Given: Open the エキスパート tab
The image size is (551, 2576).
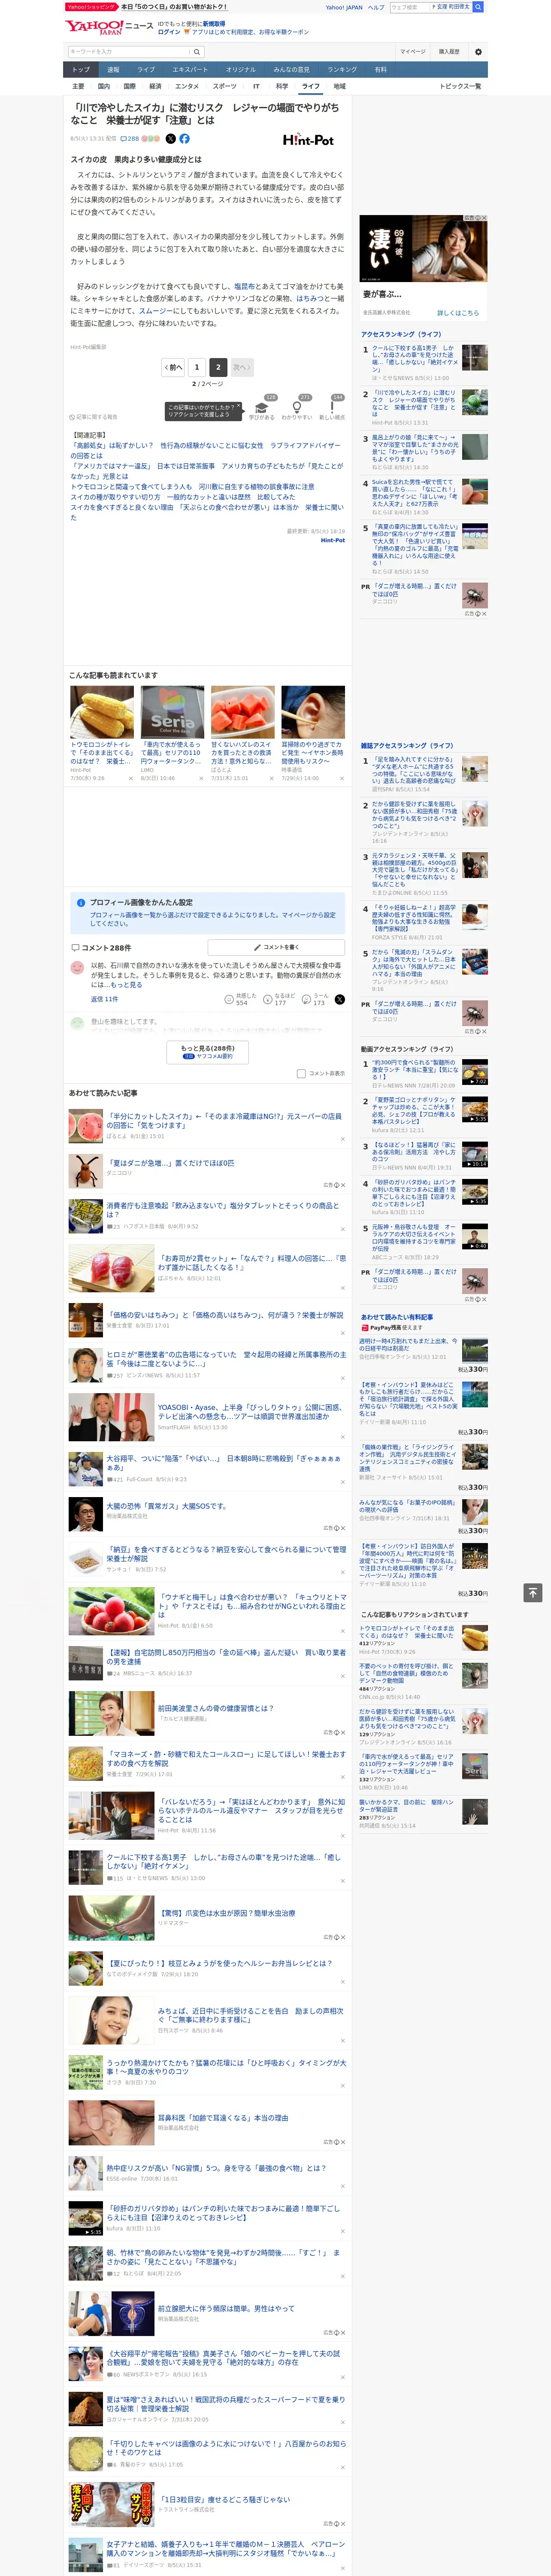Looking at the screenshot, I should tap(190, 70).
